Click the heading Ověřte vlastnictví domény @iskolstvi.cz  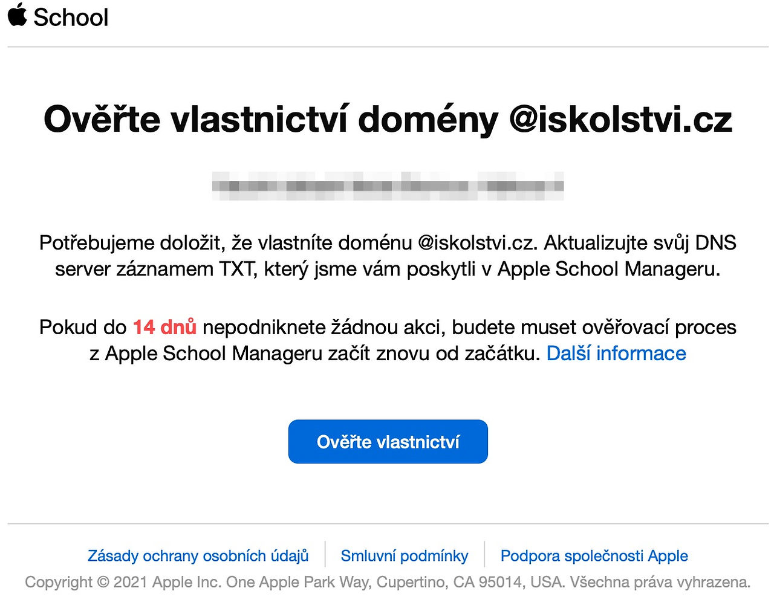388,118
